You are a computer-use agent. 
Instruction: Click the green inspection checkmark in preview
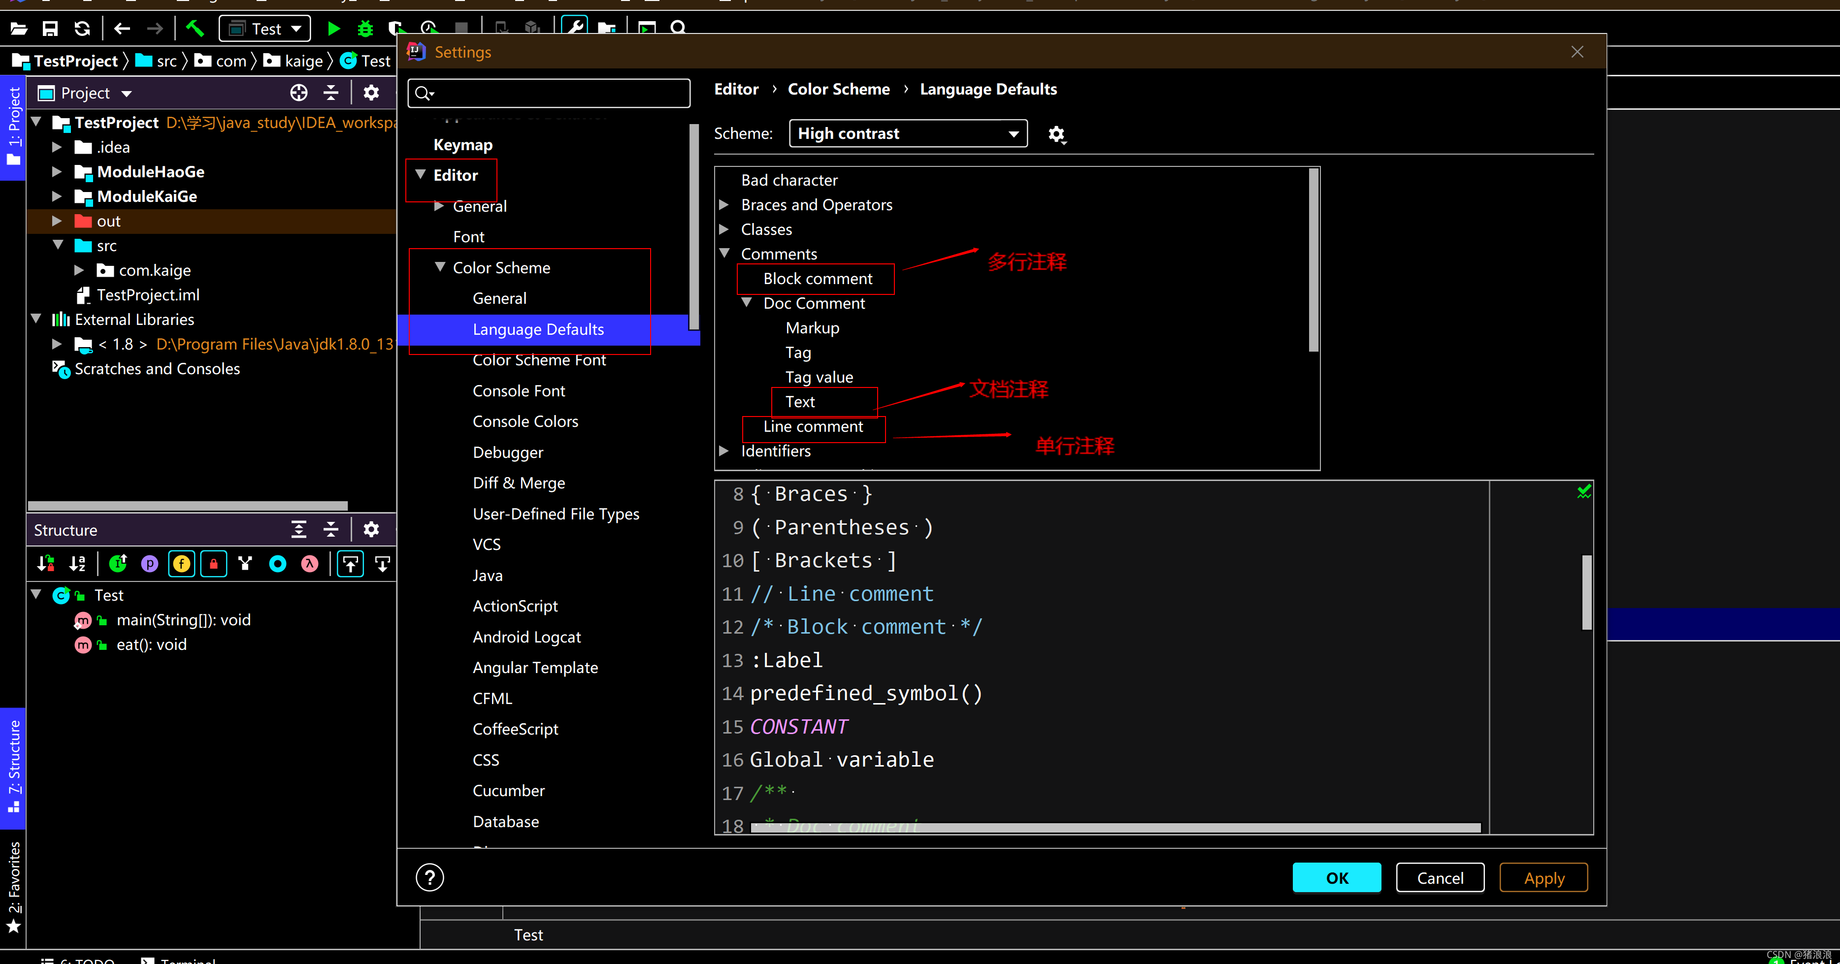1583,491
